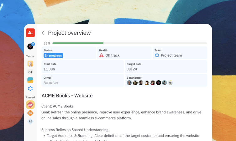Change the In progress status badge
236x141 pixels.
pos(53,55)
